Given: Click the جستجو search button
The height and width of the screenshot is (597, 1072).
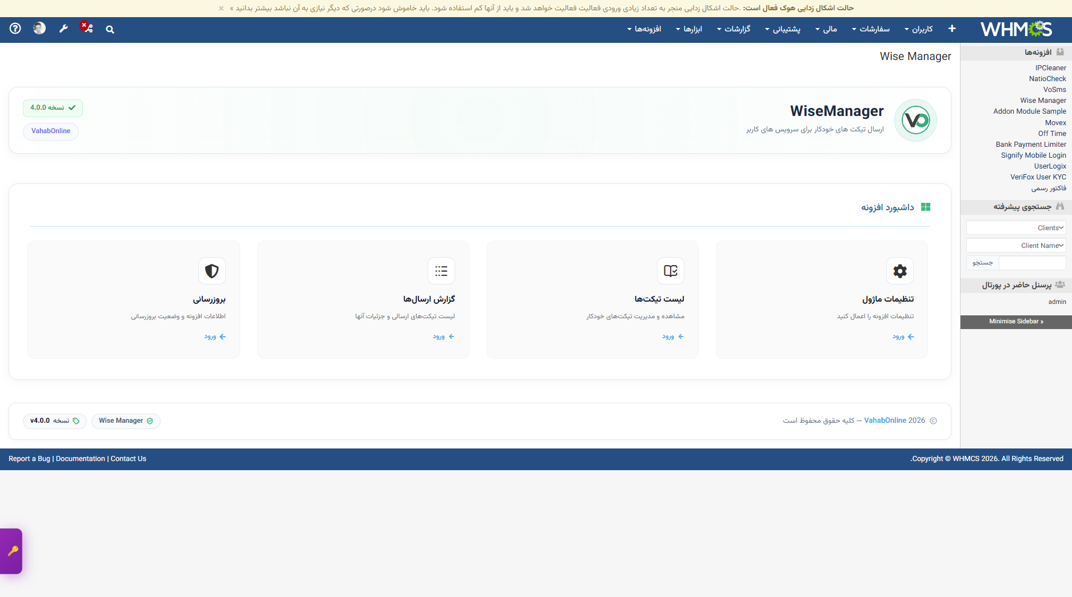Looking at the screenshot, I should coord(983,263).
